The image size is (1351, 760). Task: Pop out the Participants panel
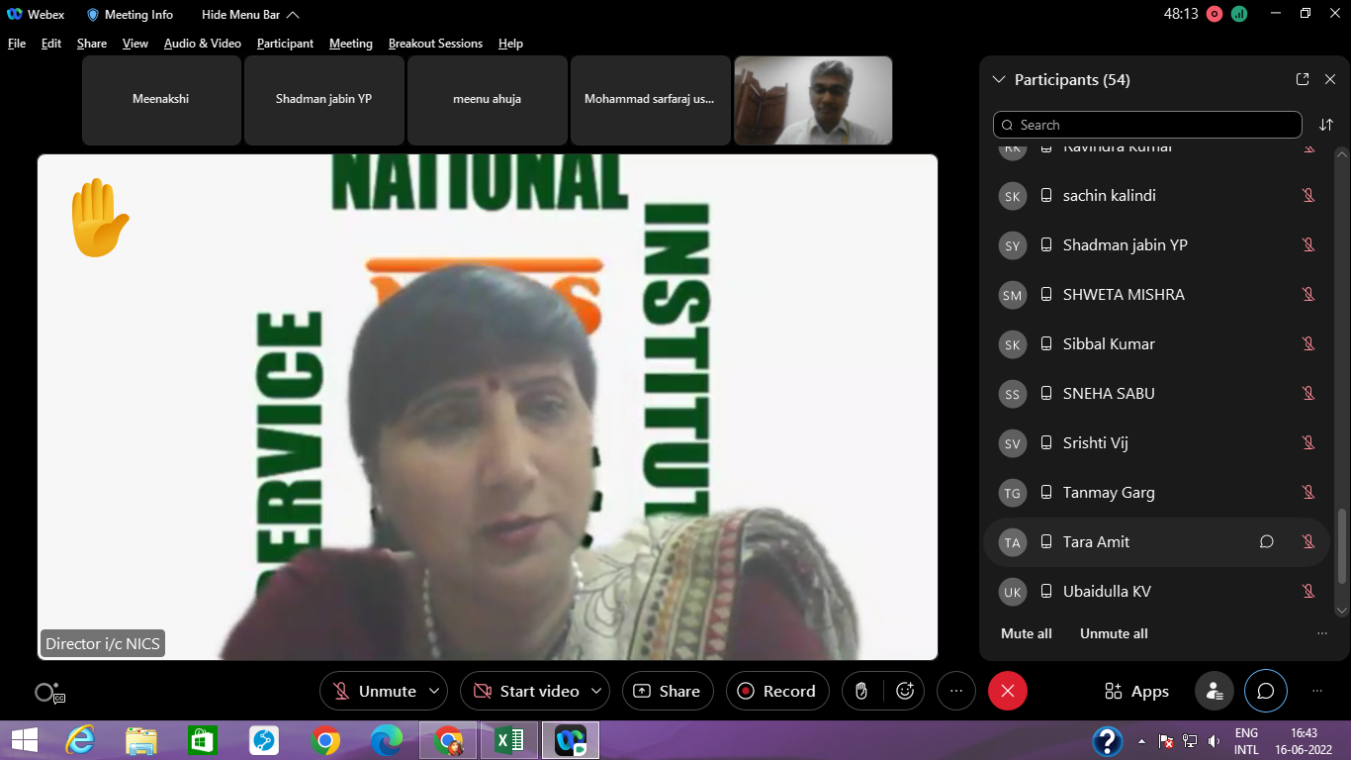point(1303,79)
